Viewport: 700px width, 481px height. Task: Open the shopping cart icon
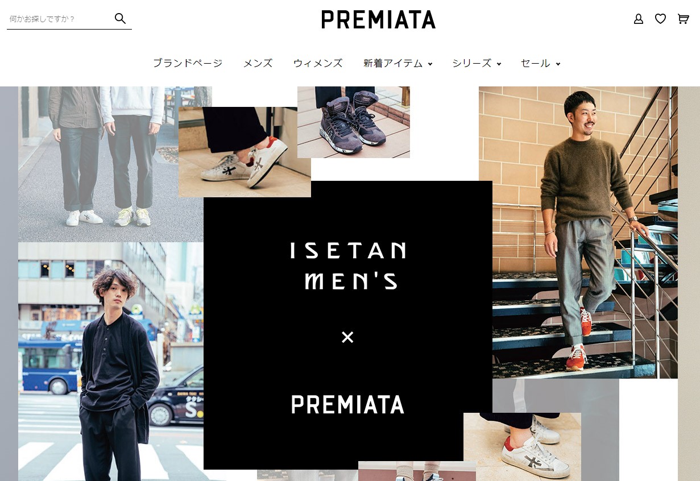click(x=683, y=19)
